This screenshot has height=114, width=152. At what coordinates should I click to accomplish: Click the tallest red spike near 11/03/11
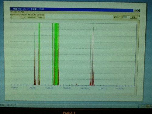pos(93,55)
